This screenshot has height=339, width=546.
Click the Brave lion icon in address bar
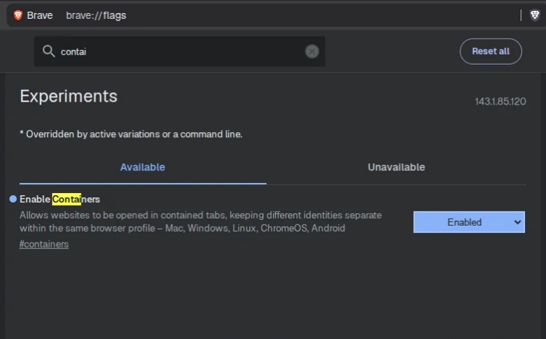click(x=18, y=15)
